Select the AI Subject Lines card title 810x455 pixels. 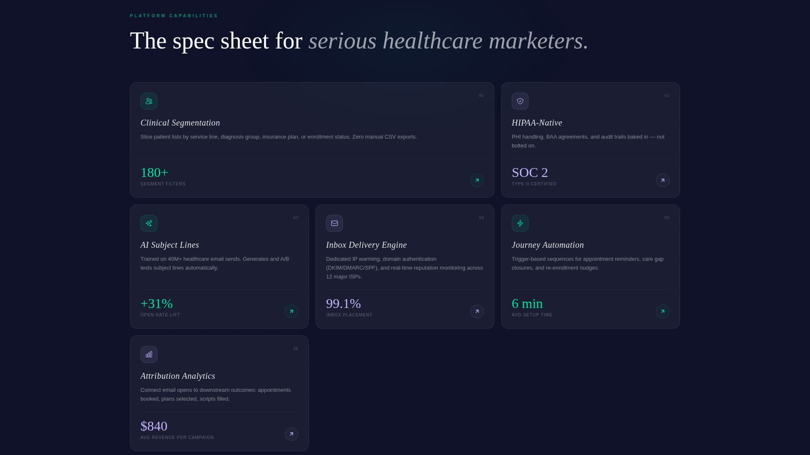coord(170,245)
